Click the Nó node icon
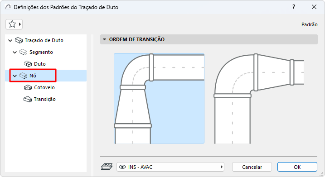Screen dimensions: 325x177 click(x=23, y=76)
